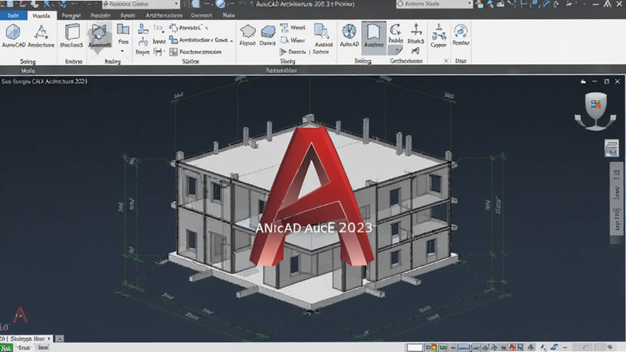This screenshot has width=626, height=352.
Task: Click the two-pane window icon above Fire
Action: 123,29
